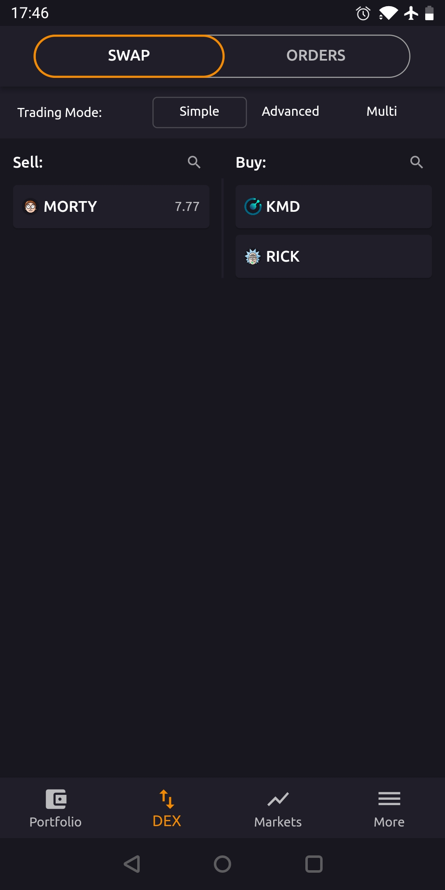The height and width of the screenshot is (890, 445).
Task: Pick RICK as coin to buy
Action: (334, 256)
